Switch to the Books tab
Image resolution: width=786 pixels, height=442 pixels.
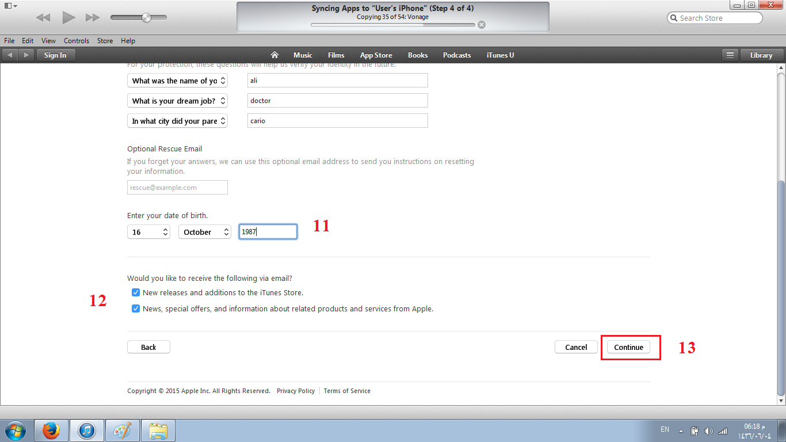pyautogui.click(x=418, y=55)
